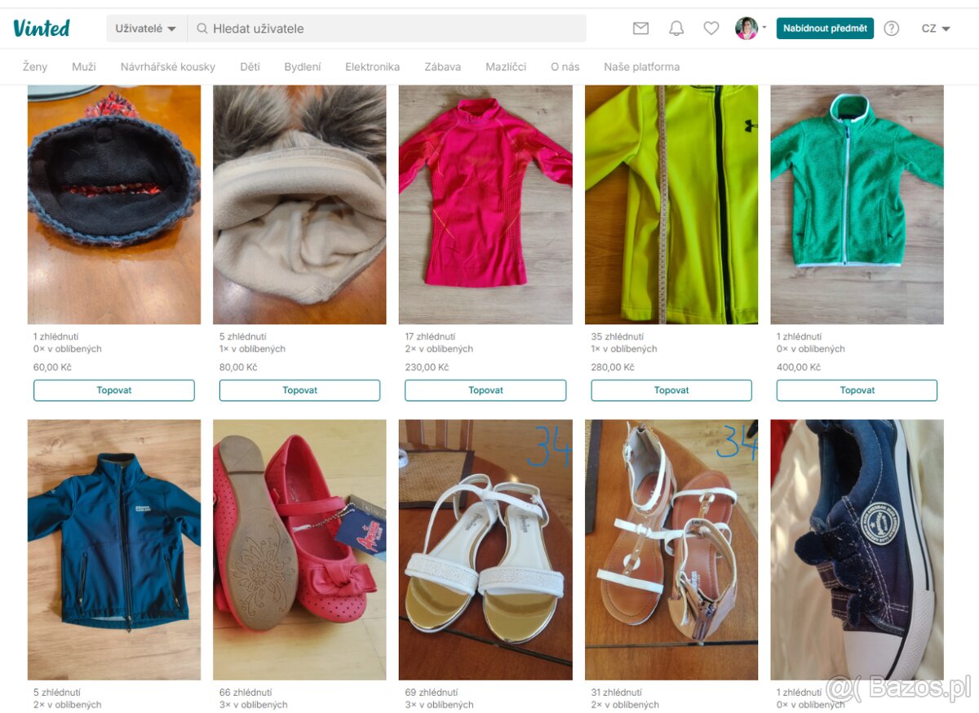
Task: Click the Nabídnout předmět button
Action: click(x=825, y=29)
